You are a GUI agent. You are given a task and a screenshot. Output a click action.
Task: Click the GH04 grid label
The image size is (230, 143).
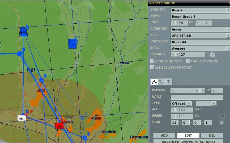point(125,63)
